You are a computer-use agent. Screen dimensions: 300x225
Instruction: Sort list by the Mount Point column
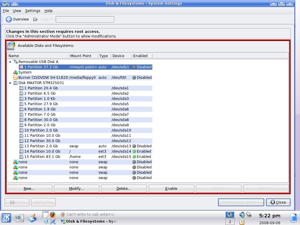point(81,56)
